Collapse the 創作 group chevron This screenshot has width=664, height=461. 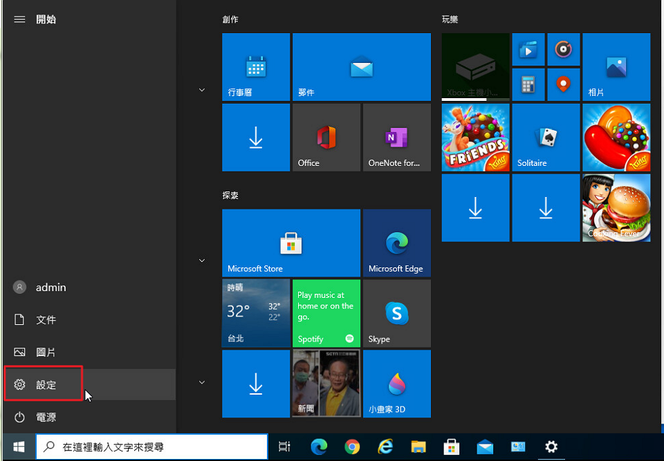[x=202, y=90]
